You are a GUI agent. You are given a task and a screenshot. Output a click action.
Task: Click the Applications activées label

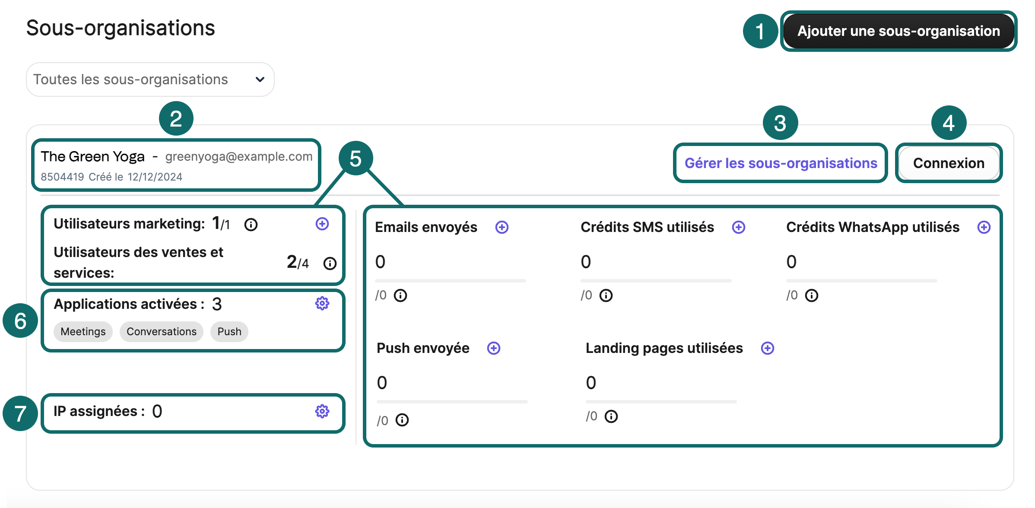[129, 304]
